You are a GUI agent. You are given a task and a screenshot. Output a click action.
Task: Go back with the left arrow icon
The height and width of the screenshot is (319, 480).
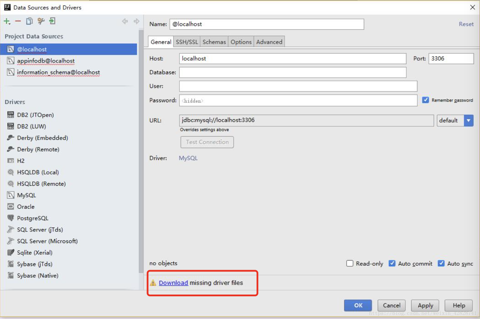(x=125, y=21)
